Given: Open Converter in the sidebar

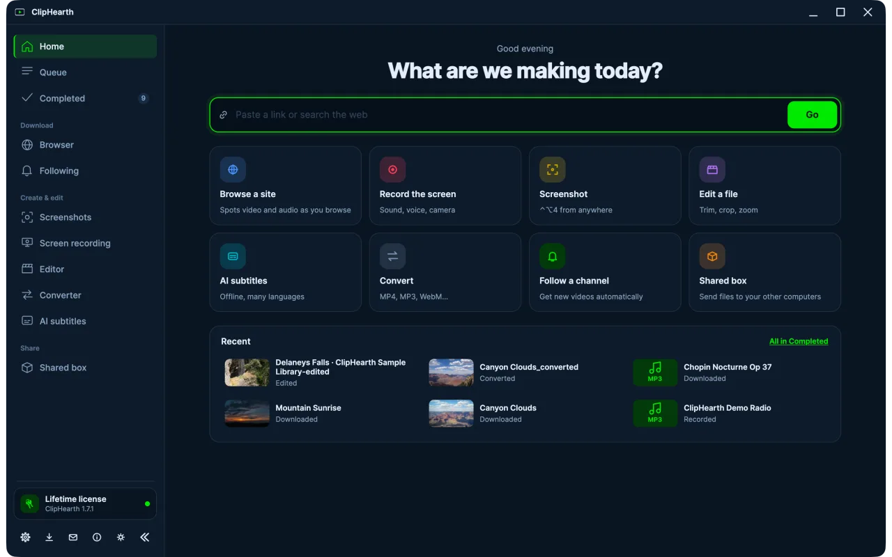Looking at the screenshot, I should click(85, 295).
